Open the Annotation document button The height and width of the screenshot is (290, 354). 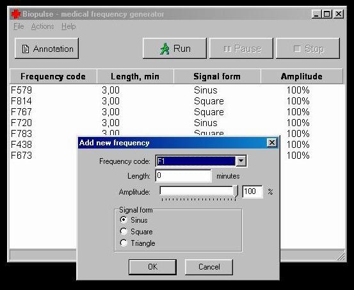[47, 49]
